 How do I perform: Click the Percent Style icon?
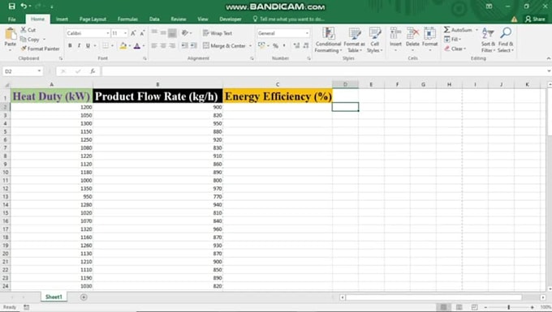point(275,45)
